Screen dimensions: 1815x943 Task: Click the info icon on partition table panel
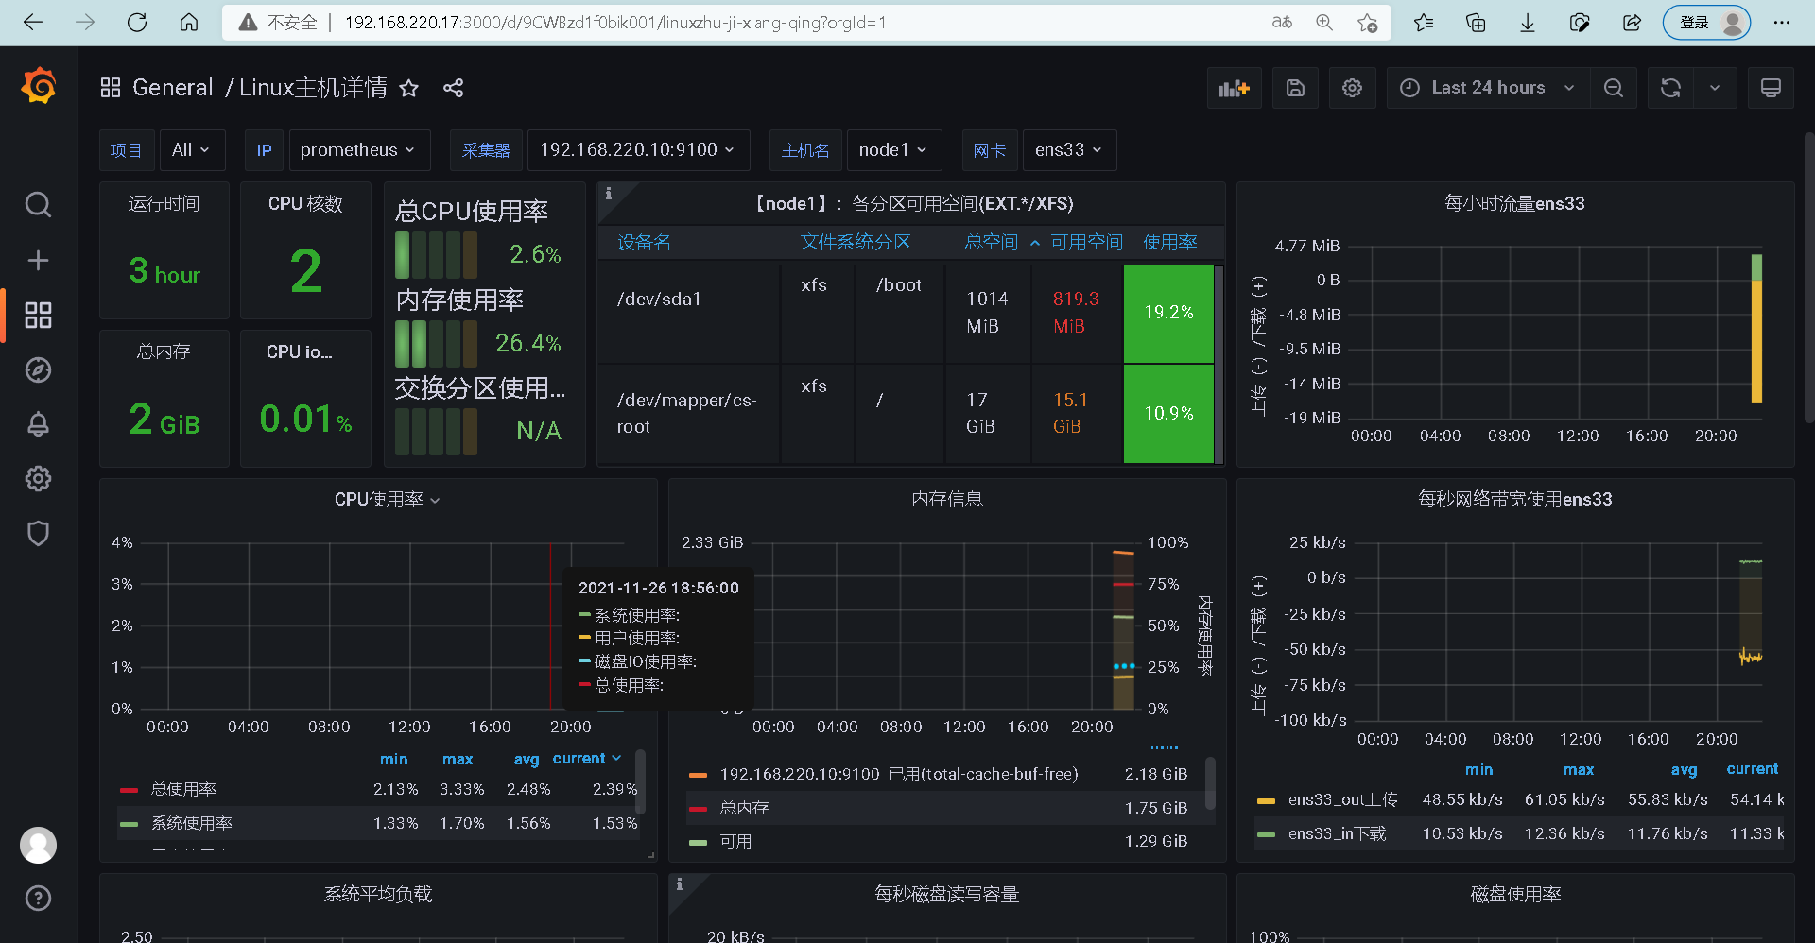coord(609,194)
